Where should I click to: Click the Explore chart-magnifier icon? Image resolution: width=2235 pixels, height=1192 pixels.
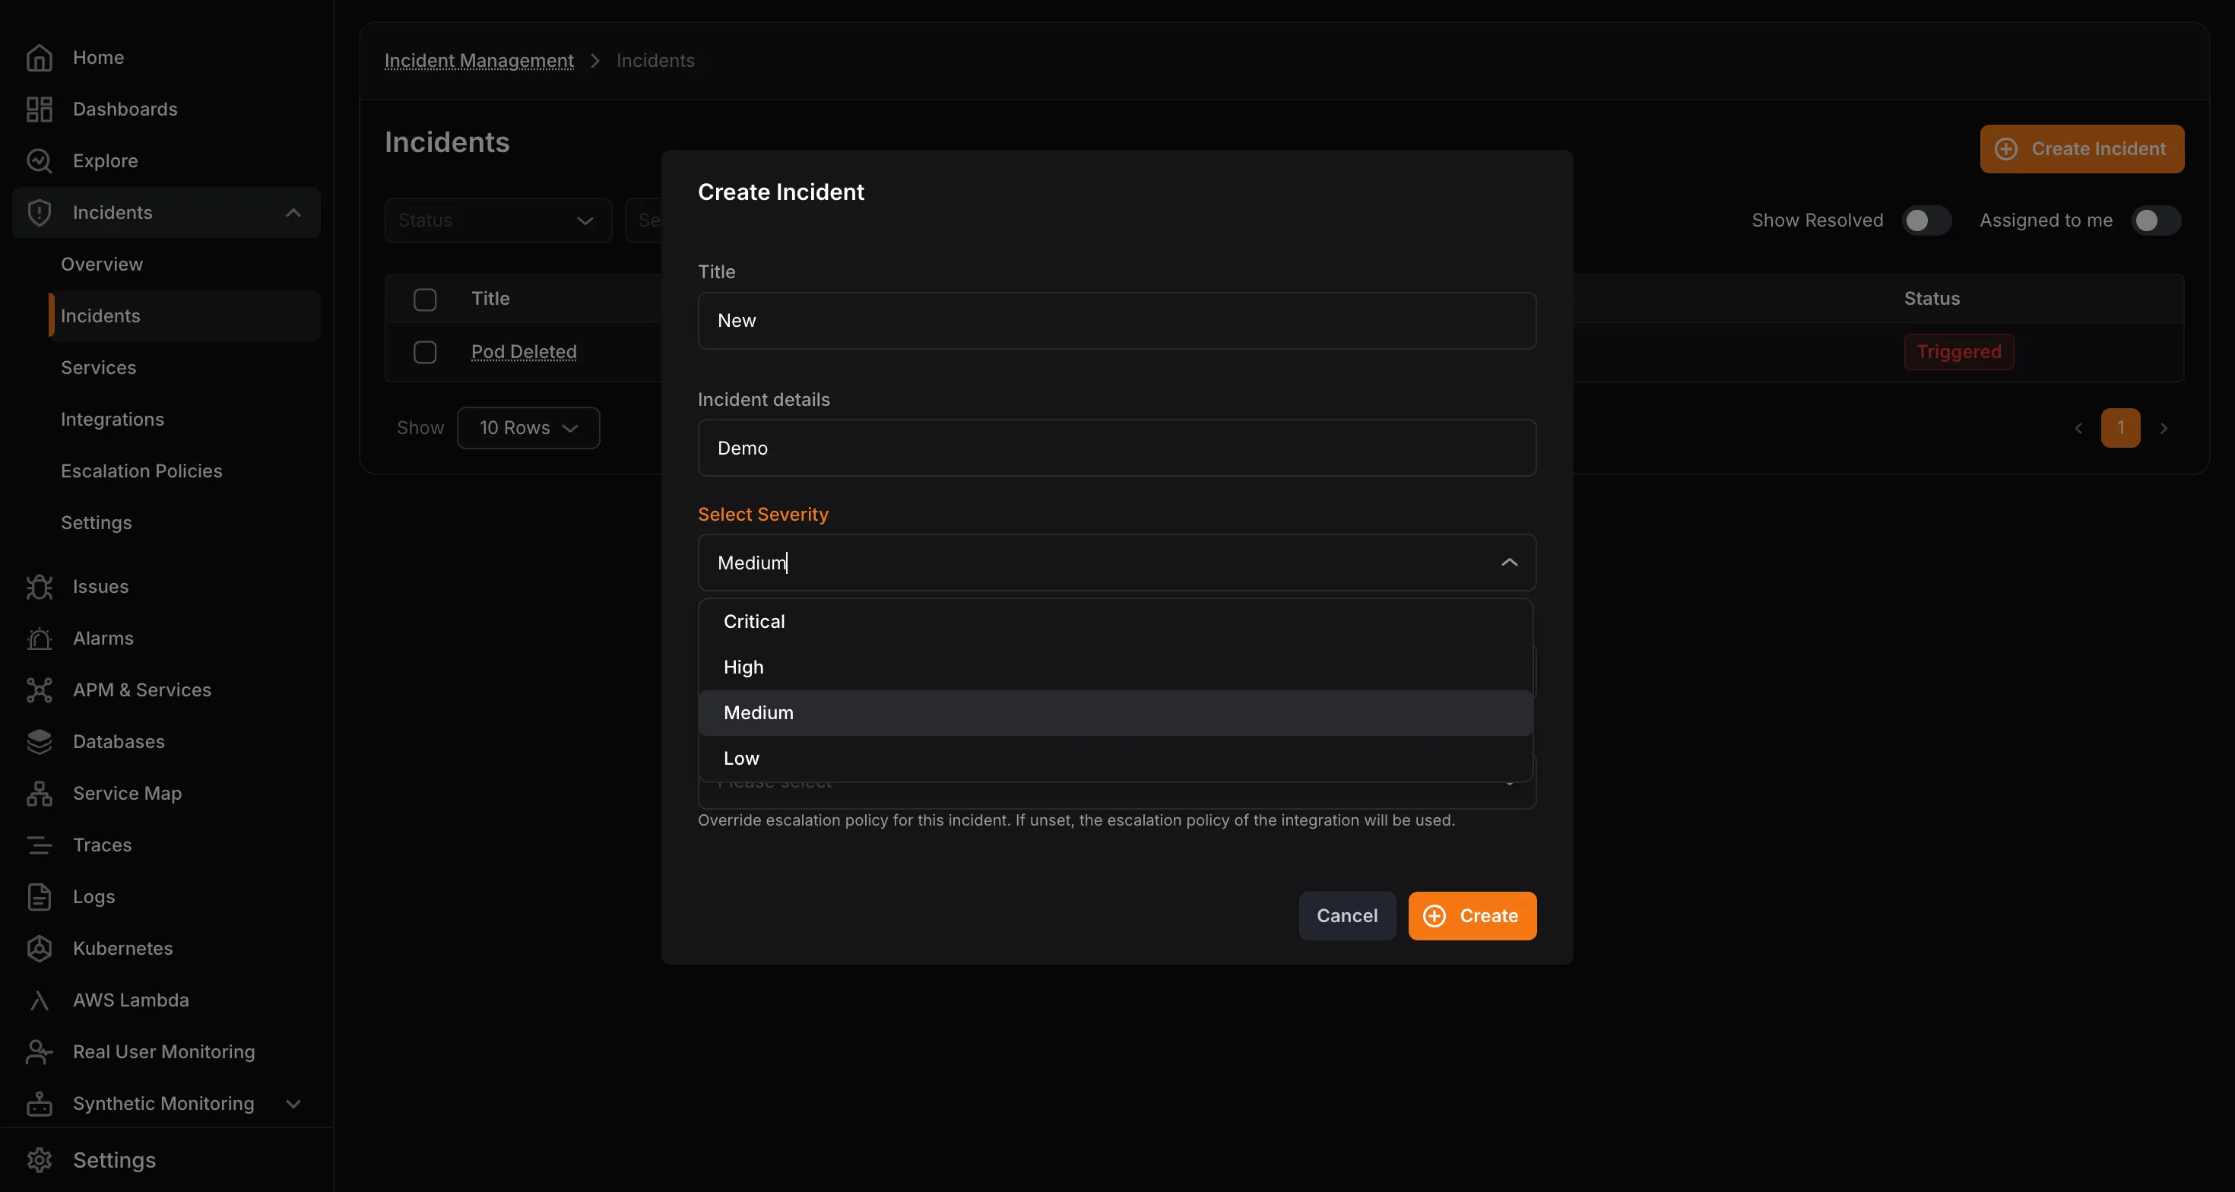[x=39, y=160]
